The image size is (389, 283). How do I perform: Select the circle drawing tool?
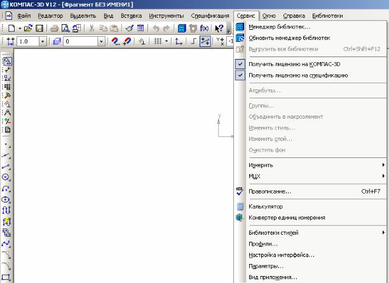tap(6, 177)
